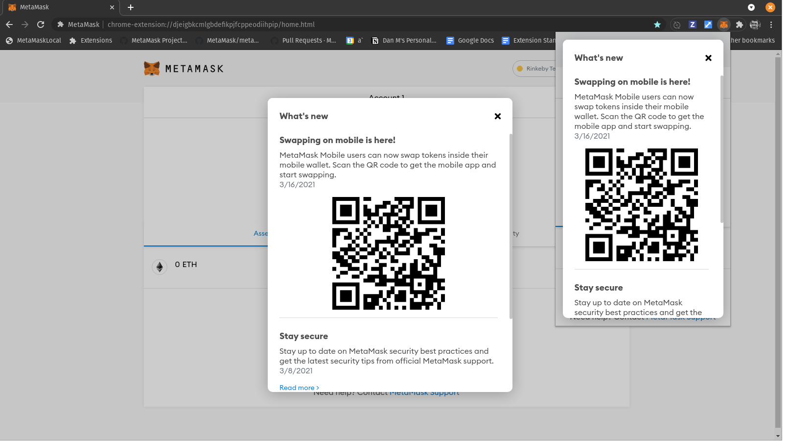The width and height of the screenshot is (789, 441).
Task: Open the Extensions bookmark
Action: click(91, 41)
